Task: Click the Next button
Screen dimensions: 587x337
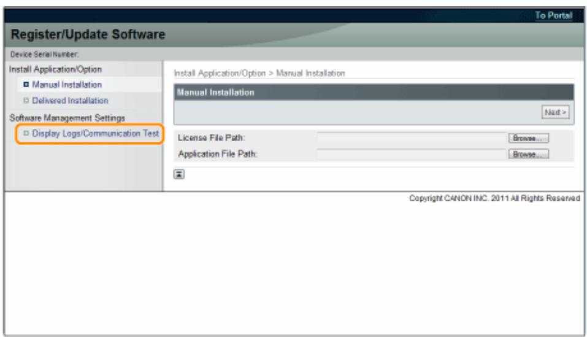Action: 556,112
